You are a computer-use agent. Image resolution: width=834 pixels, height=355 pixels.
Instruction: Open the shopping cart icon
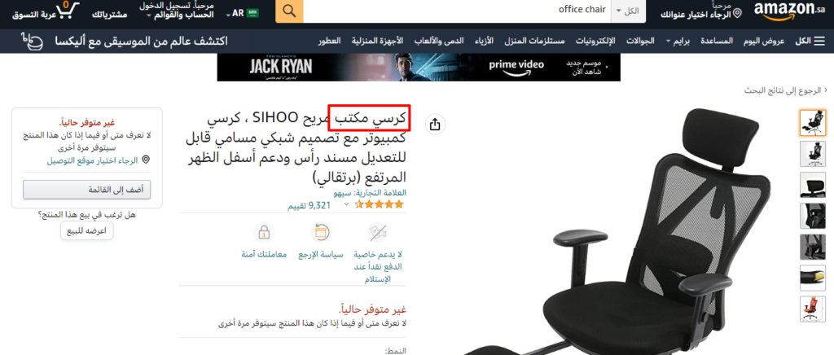(67, 11)
